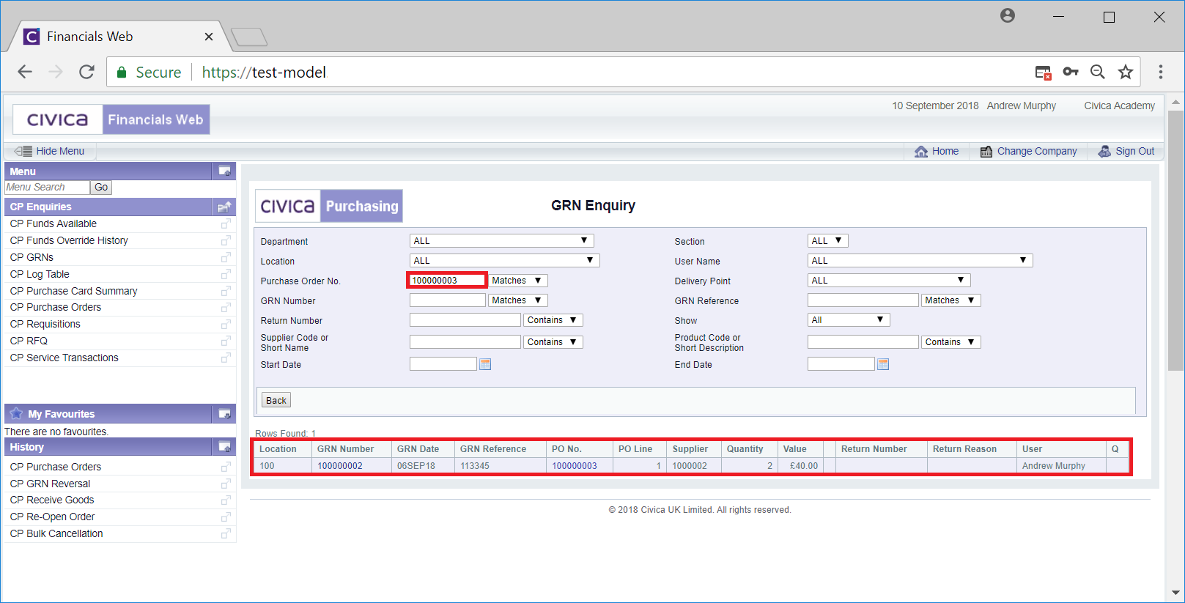Click new-window icon beside CP RFQ
Image resolution: width=1185 pixels, height=603 pixels.
pyautogui.click(x=226, y=341)
